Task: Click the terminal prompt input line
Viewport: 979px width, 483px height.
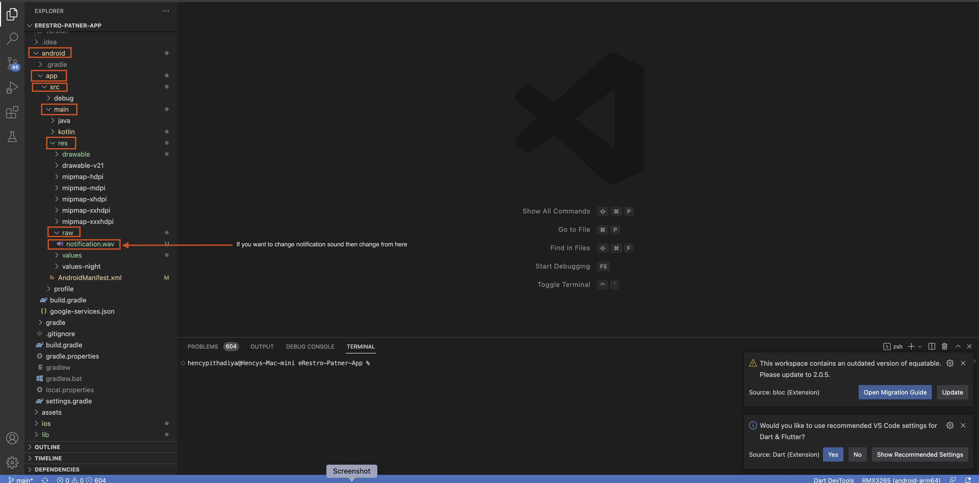Action: [x=278, y=363]
